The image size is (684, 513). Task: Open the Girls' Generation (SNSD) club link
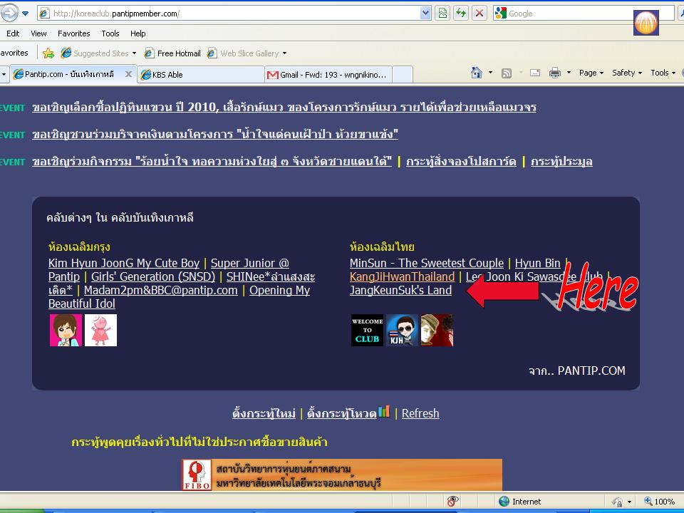point(153,276)
